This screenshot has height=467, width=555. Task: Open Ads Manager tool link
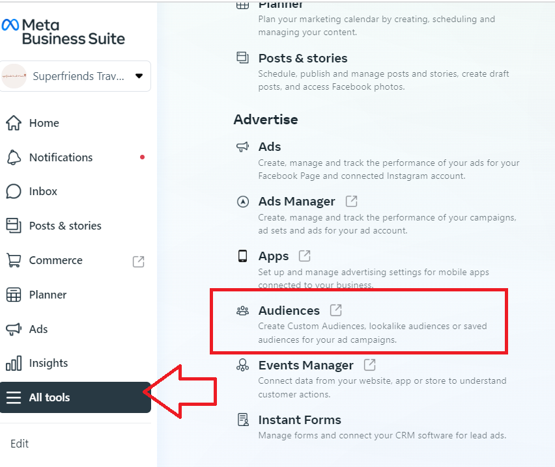pos(296,202)
